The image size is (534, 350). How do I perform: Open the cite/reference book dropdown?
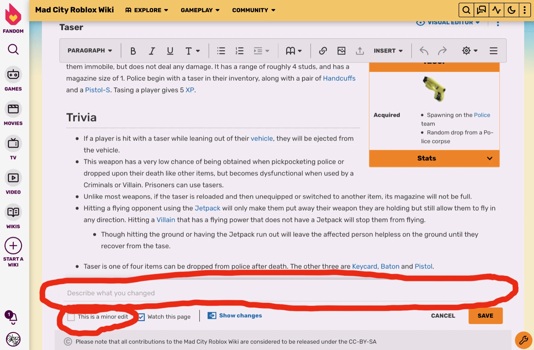pyautogui.click(x=294, y=51)
